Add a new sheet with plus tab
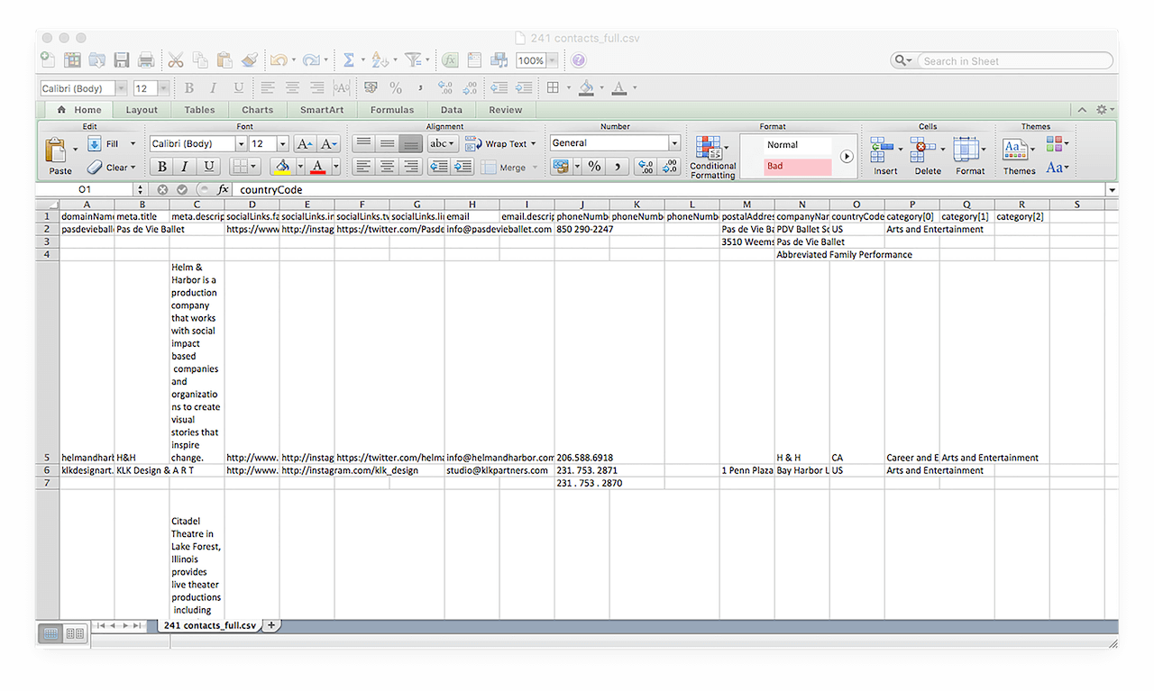The image size is (1154, 691). (x=270, y=624)
